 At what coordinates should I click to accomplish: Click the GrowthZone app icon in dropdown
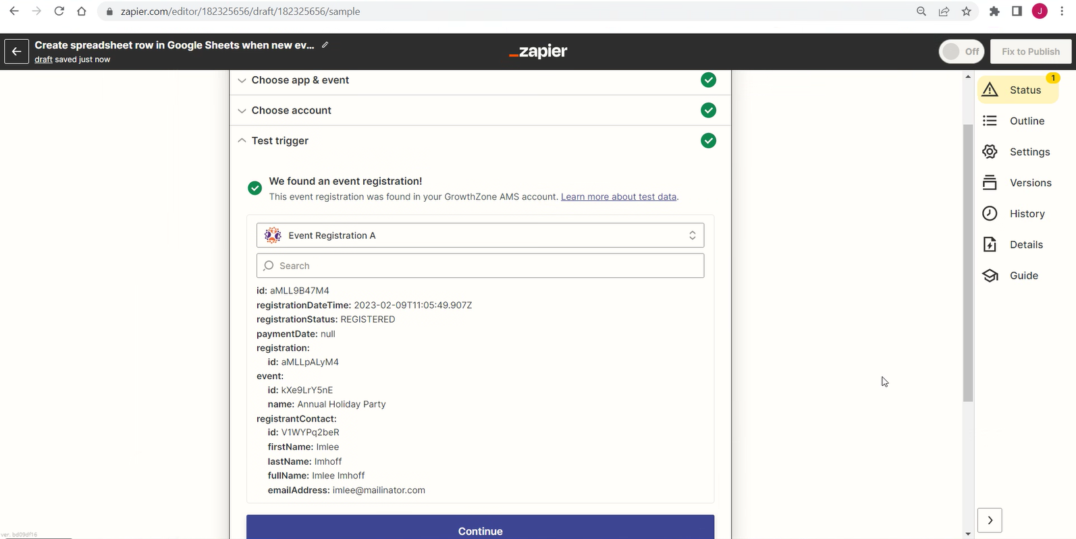[273, 235]
